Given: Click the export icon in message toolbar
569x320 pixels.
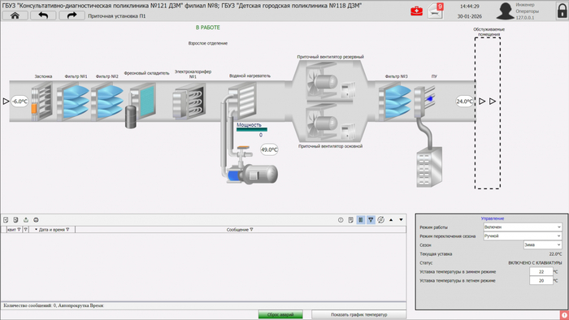Looking at the screenshot, I should tap(26, 220).
